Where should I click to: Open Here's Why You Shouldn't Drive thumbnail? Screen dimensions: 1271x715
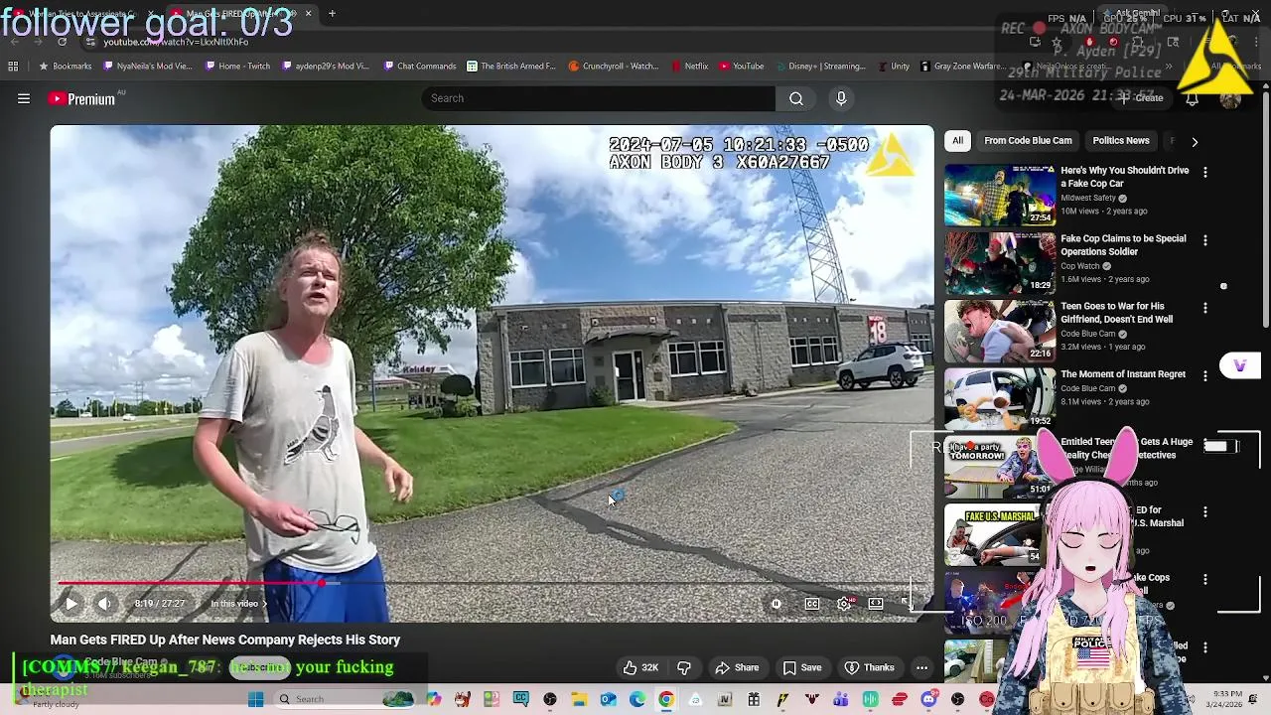pyautogui.click(x=1000, y=195)
